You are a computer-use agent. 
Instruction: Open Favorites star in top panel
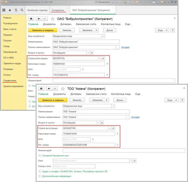coord(10,10)
